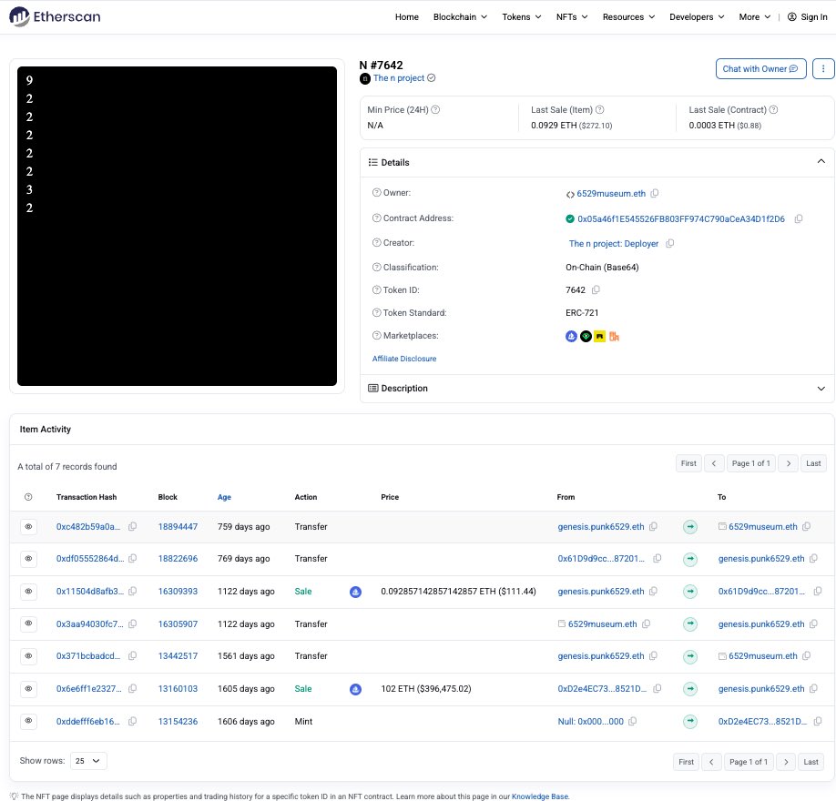Click the eye icon on the top Transfer row
Screen dimensions: 836x801
click(x=28, y=526)
